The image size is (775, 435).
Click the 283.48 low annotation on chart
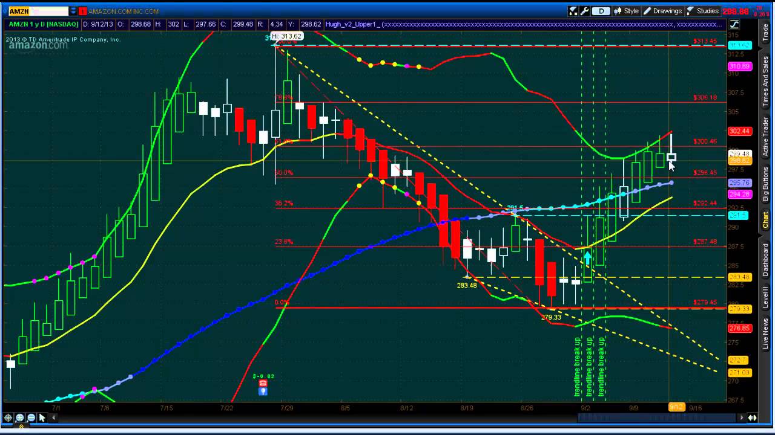tap(467, 285)
